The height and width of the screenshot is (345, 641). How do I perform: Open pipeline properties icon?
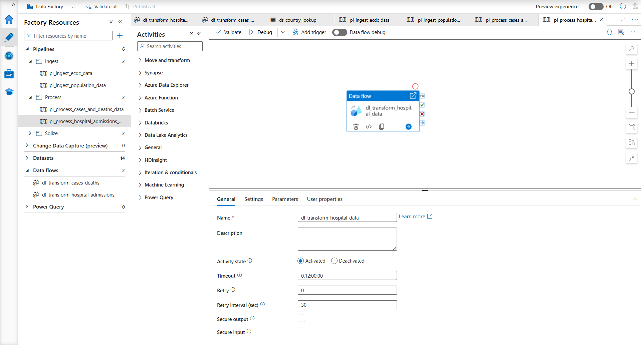pos(621,32)
